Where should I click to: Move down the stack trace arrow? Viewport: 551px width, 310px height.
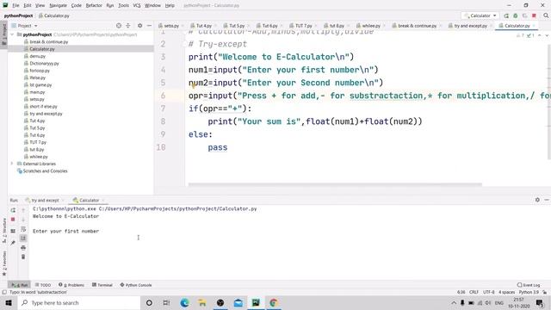tap(23, 220)
